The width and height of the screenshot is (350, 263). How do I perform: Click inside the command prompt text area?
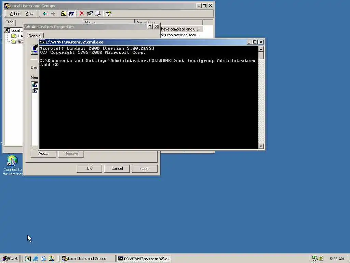click(x=149, y=97)
